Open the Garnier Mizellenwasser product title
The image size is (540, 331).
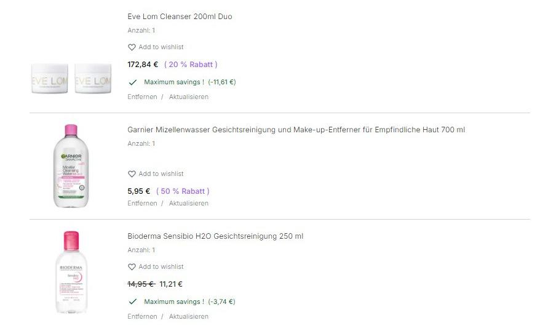pyautogui.click(x=296, y=130)
